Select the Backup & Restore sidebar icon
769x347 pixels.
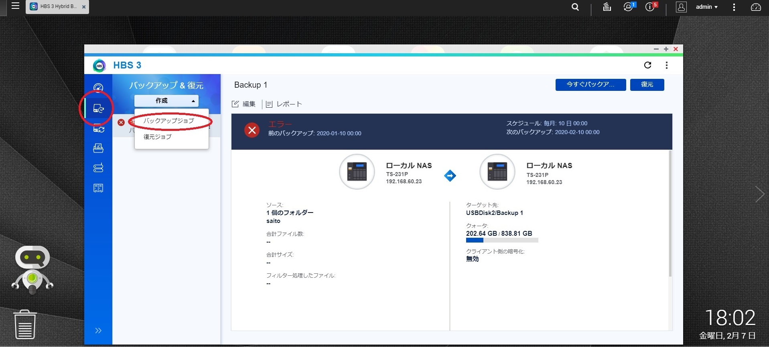[x=98, y=108]
